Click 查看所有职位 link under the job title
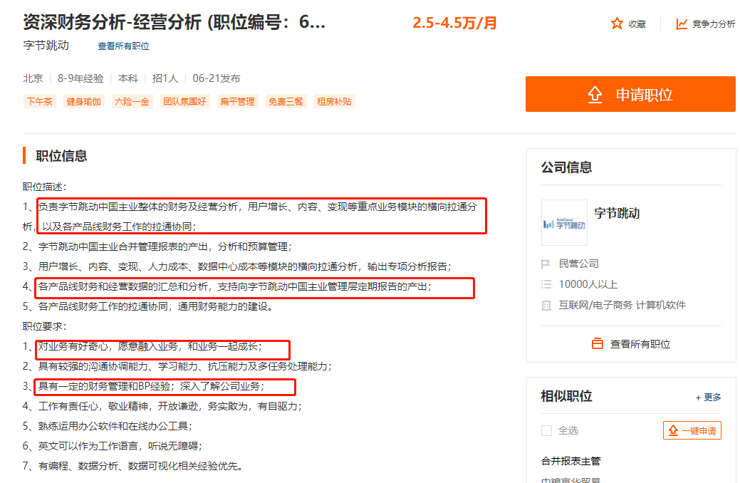This screenshot has width=740, height=483. 124,46
